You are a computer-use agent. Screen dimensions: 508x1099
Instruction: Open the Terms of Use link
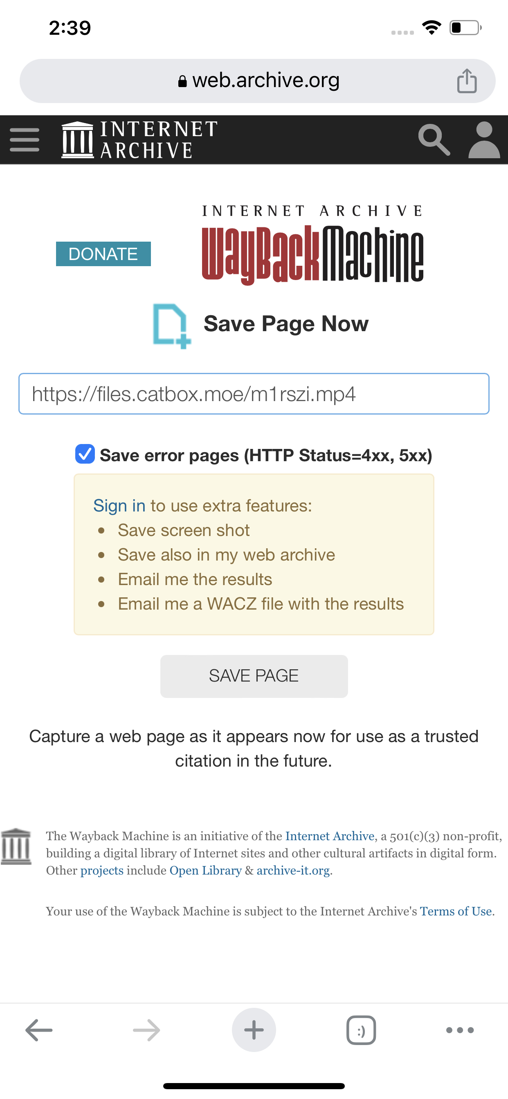point(456,911)
